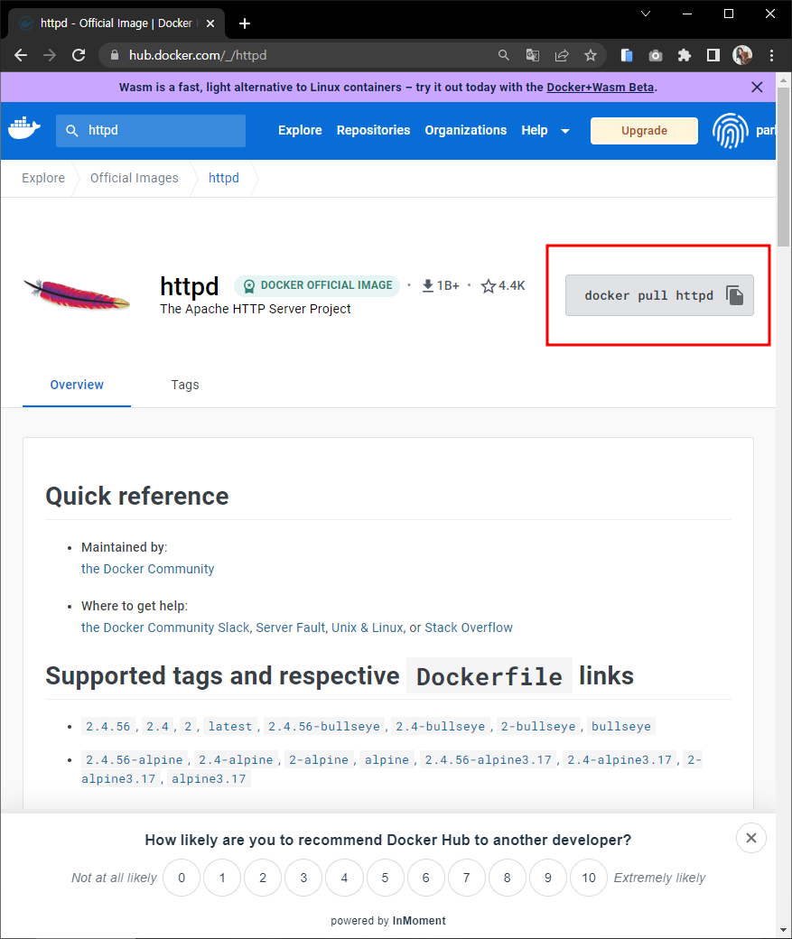This screenshot has width=792, height=939.
Task: Open the Unix & Linux link
Action: click(368, 628)
